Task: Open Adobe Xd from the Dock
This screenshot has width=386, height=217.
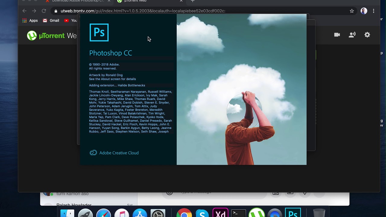Action: pyautogui.click(x=220, y=212)
